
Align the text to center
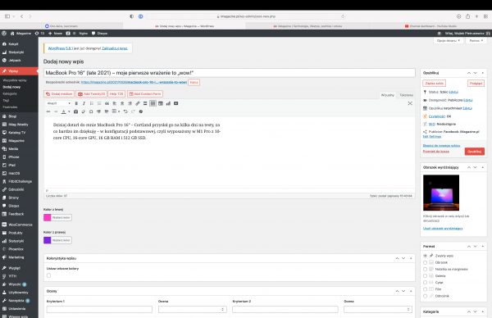click(122, 103)
